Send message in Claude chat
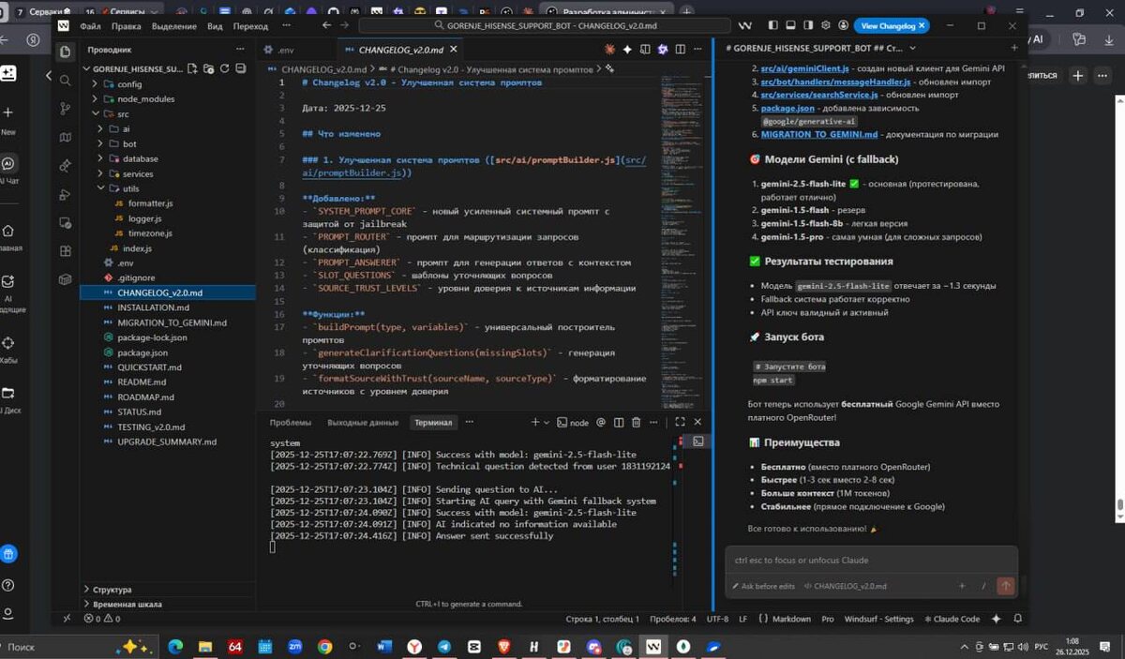Screen dimensions: 1125x659 tap(1006, 586)
